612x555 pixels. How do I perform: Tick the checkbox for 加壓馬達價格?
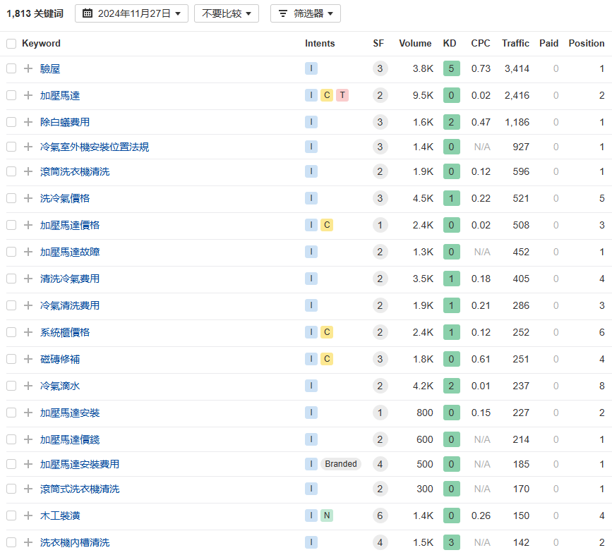11,225
